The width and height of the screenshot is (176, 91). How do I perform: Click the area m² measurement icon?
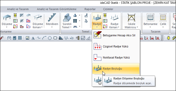pos(83,38)
